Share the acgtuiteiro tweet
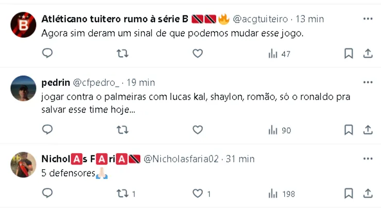381x214 pixels. tap(368, 53)
